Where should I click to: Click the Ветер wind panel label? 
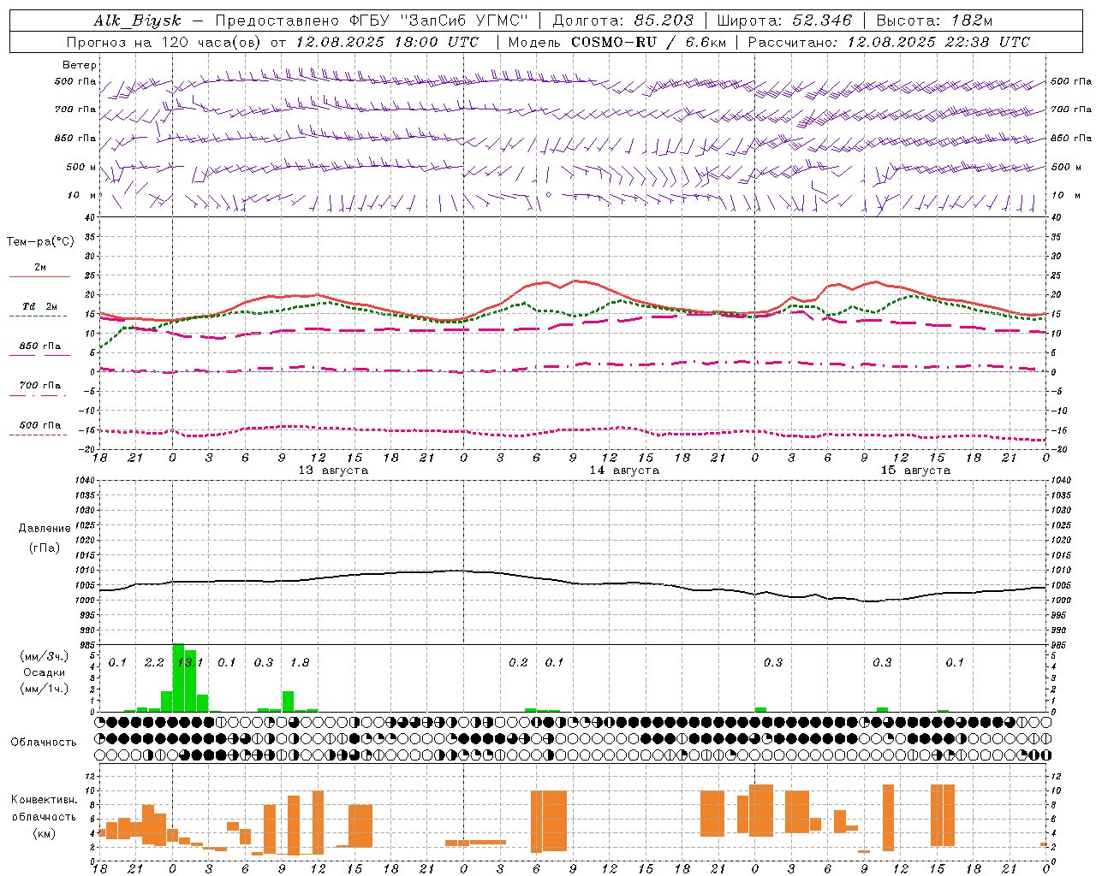click(x=80, y=65)
